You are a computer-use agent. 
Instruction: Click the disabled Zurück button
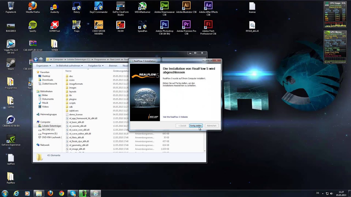coord(182,126)
